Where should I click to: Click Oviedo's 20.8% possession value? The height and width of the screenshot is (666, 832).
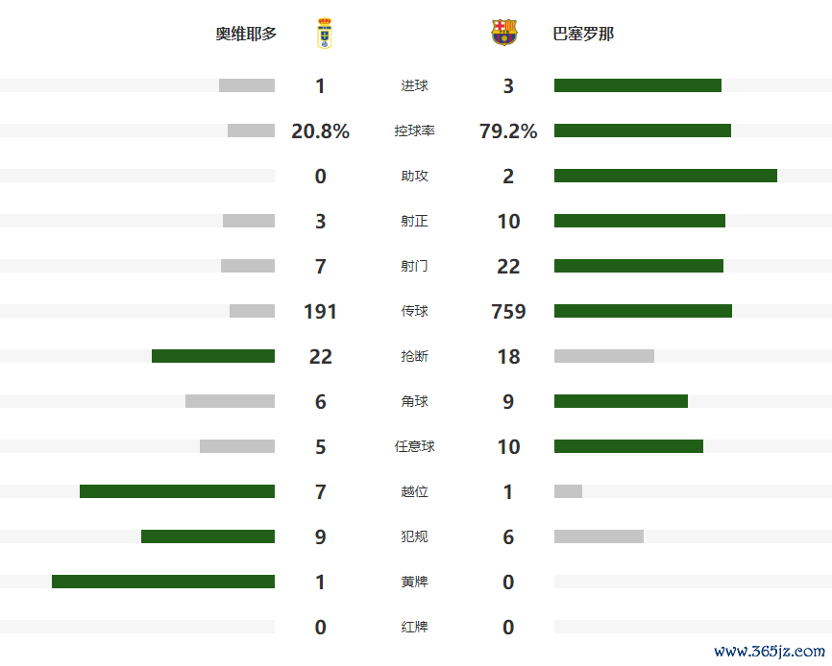click(320, 131)
